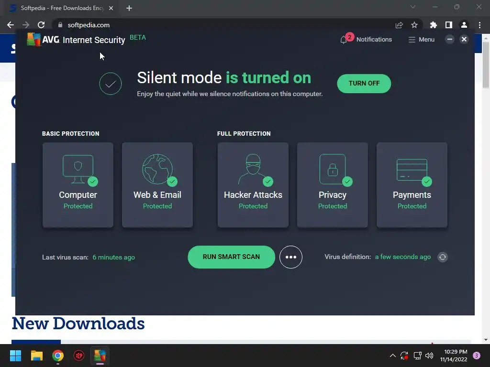The width and height of the screenshot is (490, 367).
Task: Open File Explorer from taskbar
Action: coord(36,356)
